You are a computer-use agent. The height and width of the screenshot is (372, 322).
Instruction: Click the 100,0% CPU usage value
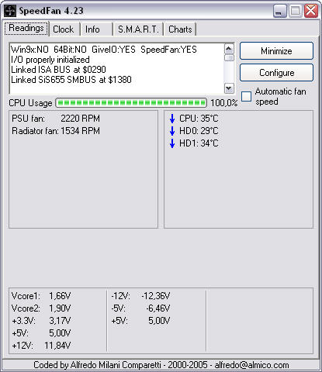coord(224,103)
